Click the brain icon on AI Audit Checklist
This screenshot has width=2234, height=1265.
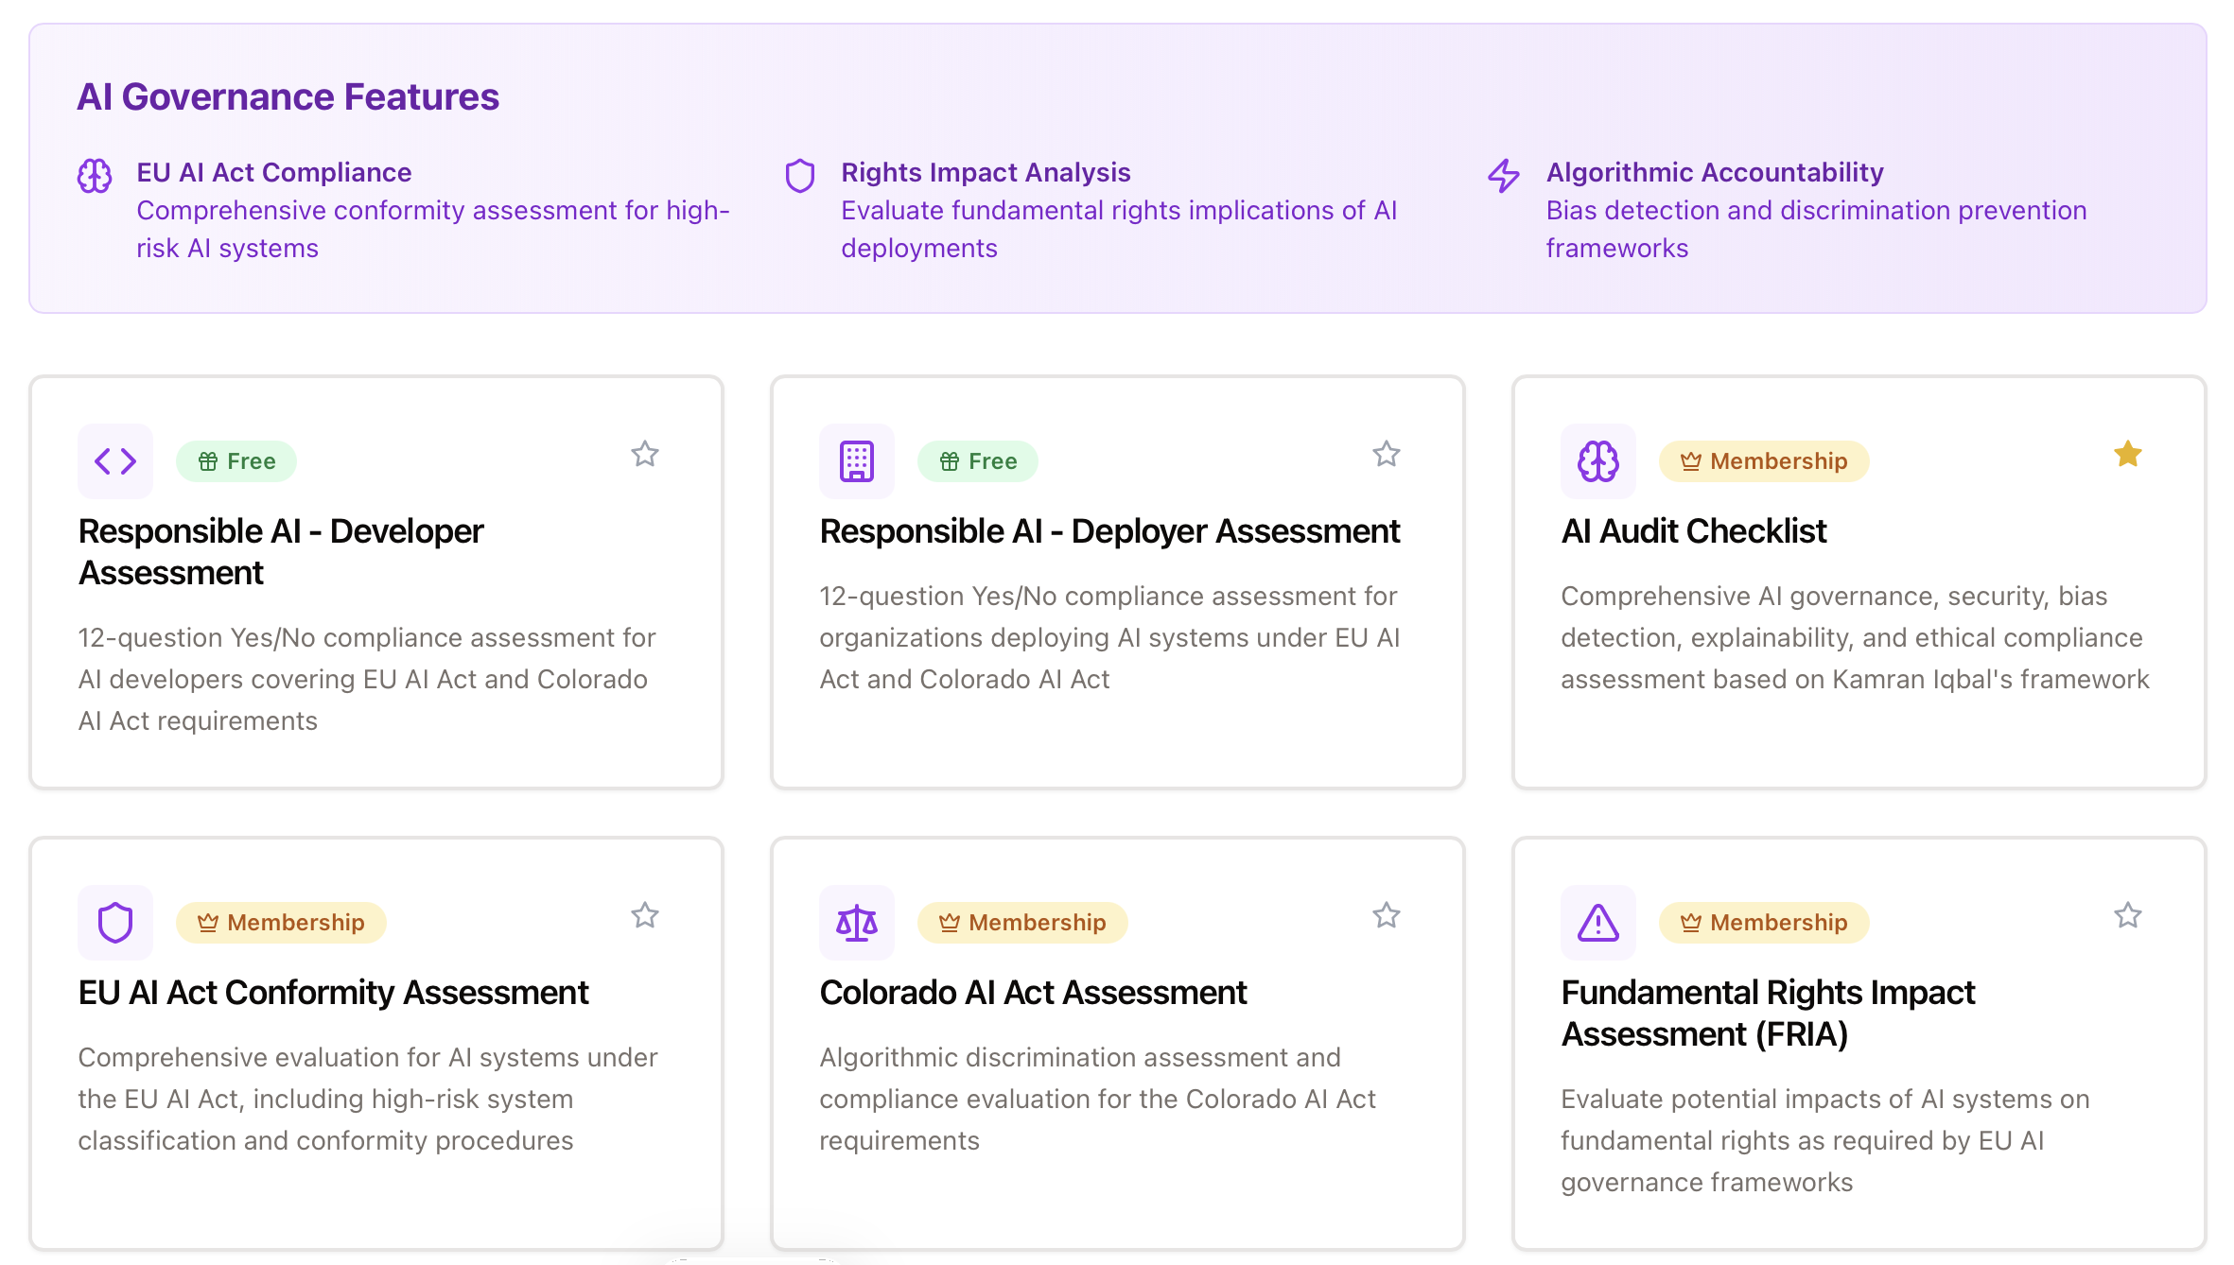(x=1598, y=461)
